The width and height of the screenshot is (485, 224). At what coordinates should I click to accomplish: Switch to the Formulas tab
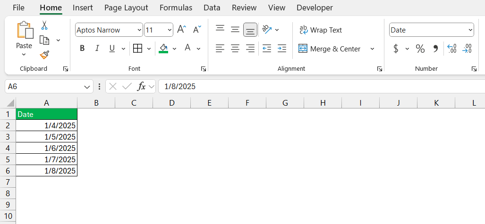[x=176, y=8]
